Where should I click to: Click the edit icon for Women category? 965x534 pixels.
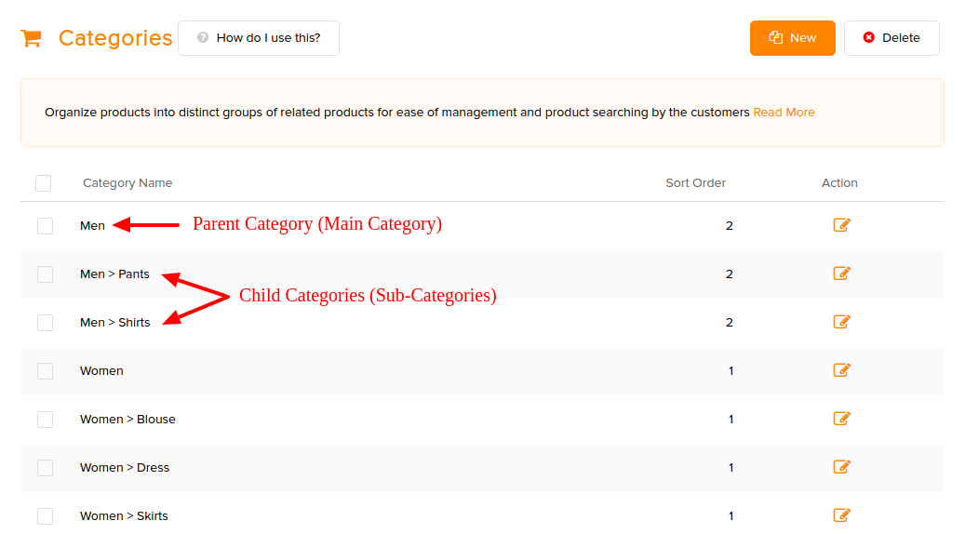pos(841,370)
